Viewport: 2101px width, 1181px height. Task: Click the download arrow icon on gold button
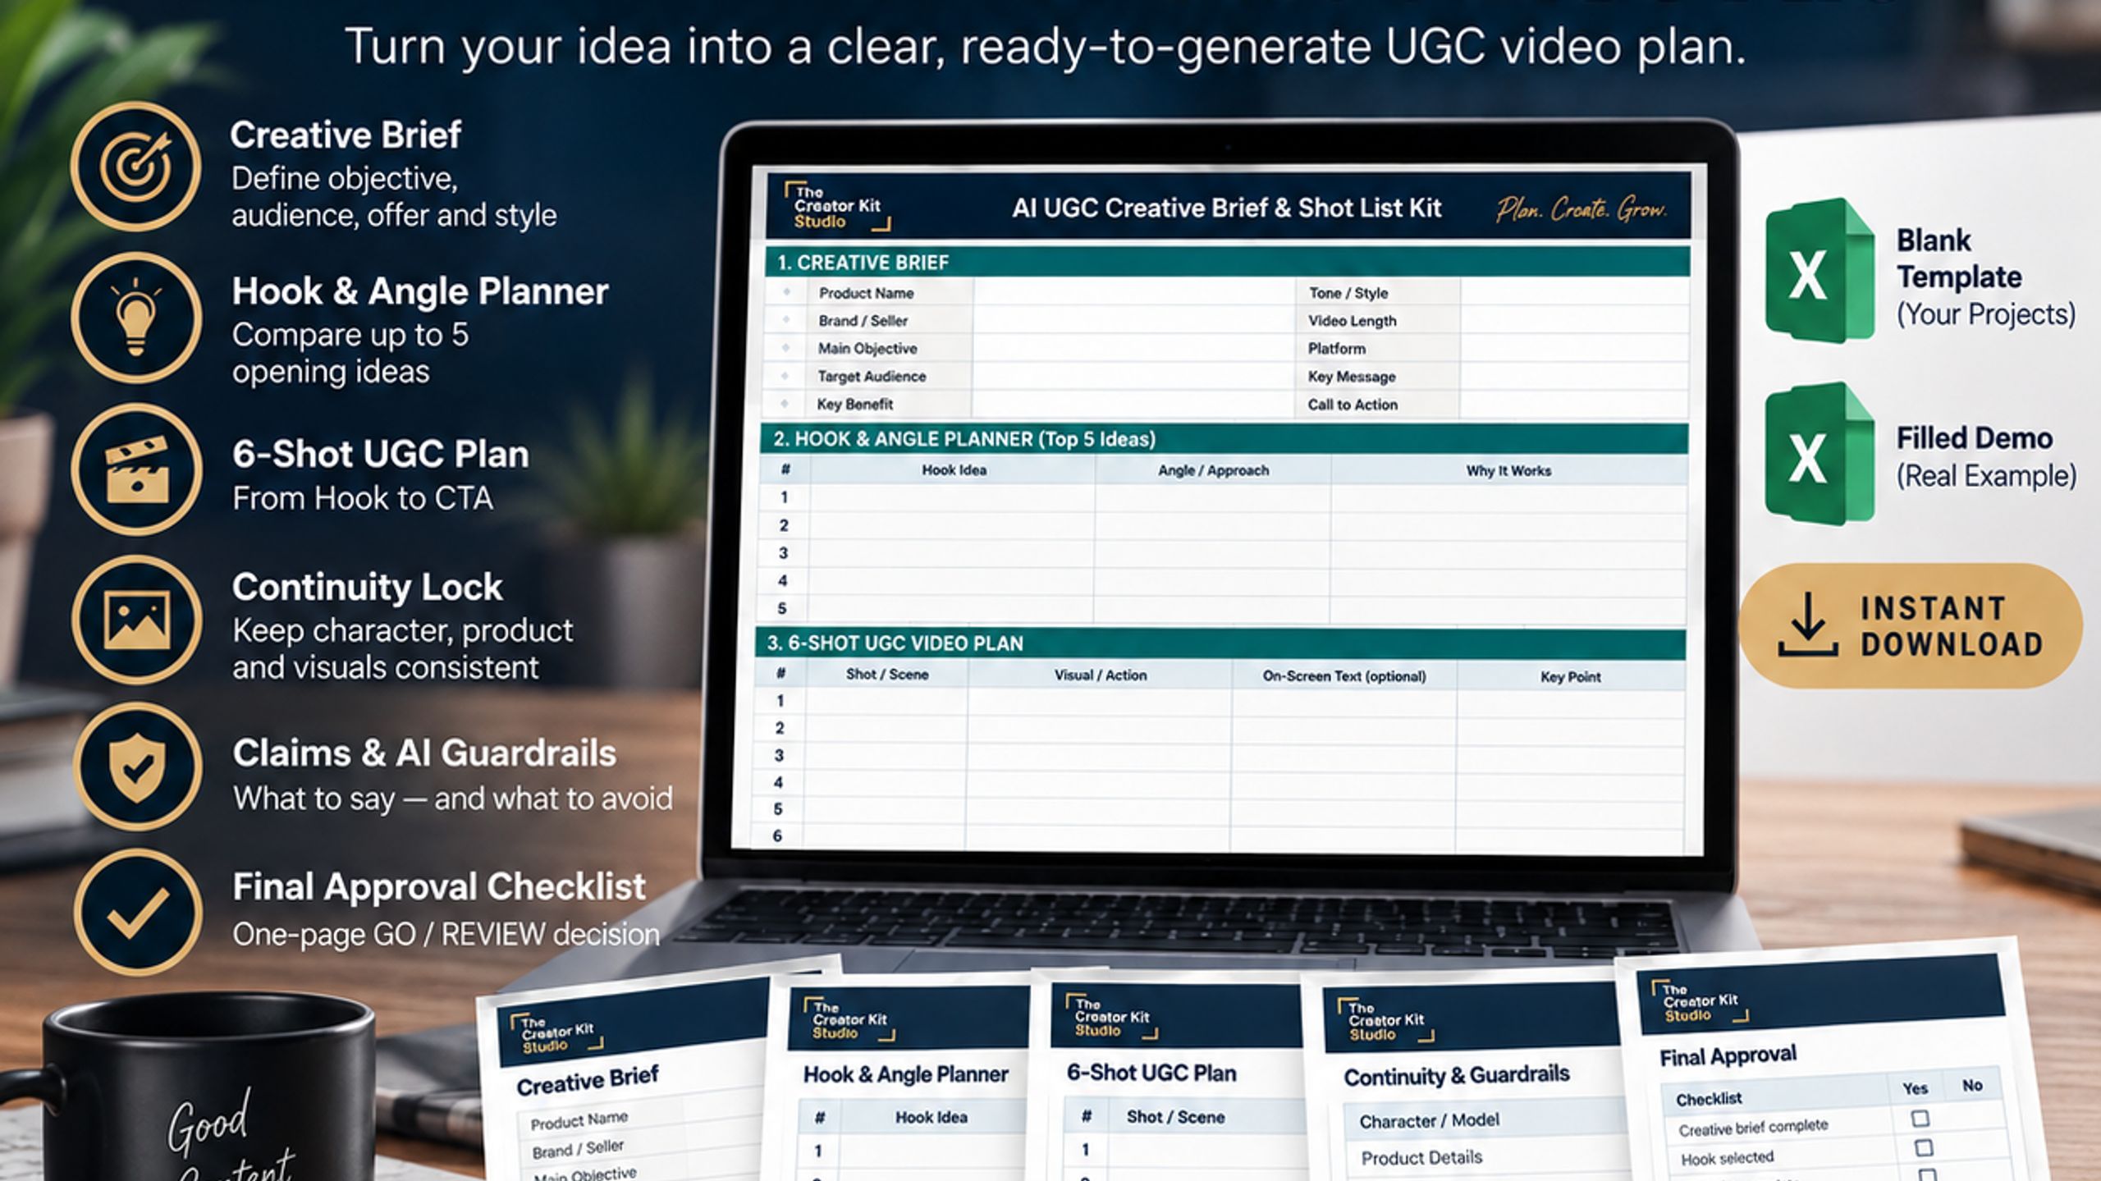(x=1807, y=625)
